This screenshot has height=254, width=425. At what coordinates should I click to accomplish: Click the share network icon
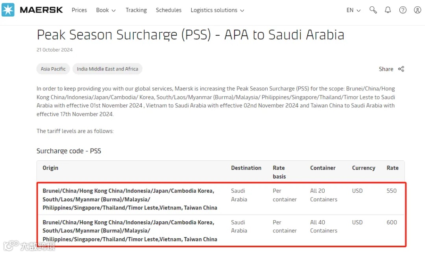point(401,69)
